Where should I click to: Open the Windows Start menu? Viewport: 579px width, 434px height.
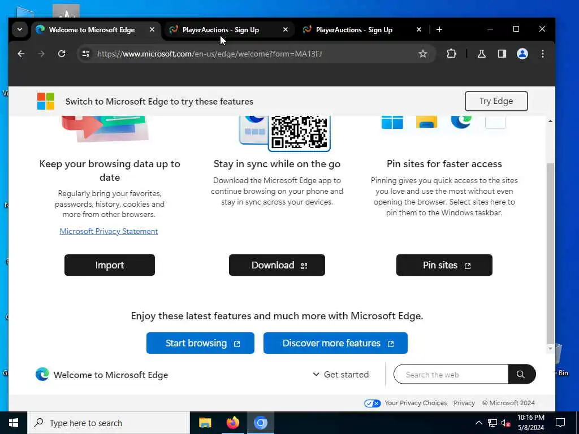(x=14, y=423)
